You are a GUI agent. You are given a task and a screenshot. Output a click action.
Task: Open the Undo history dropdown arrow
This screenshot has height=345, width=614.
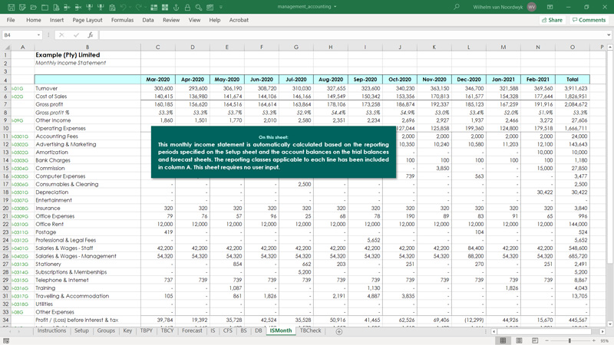(130, 7)
